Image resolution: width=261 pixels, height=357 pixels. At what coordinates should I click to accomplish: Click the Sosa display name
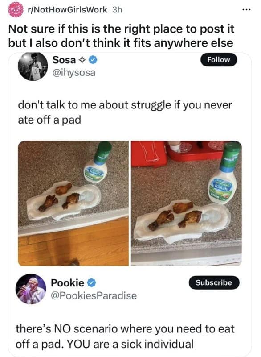coord(64,60)
